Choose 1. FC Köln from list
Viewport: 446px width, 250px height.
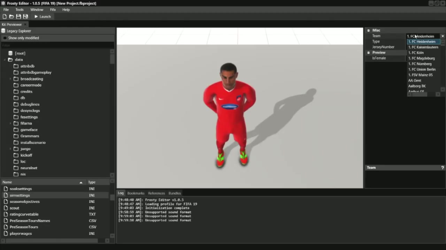coord(416,53)
